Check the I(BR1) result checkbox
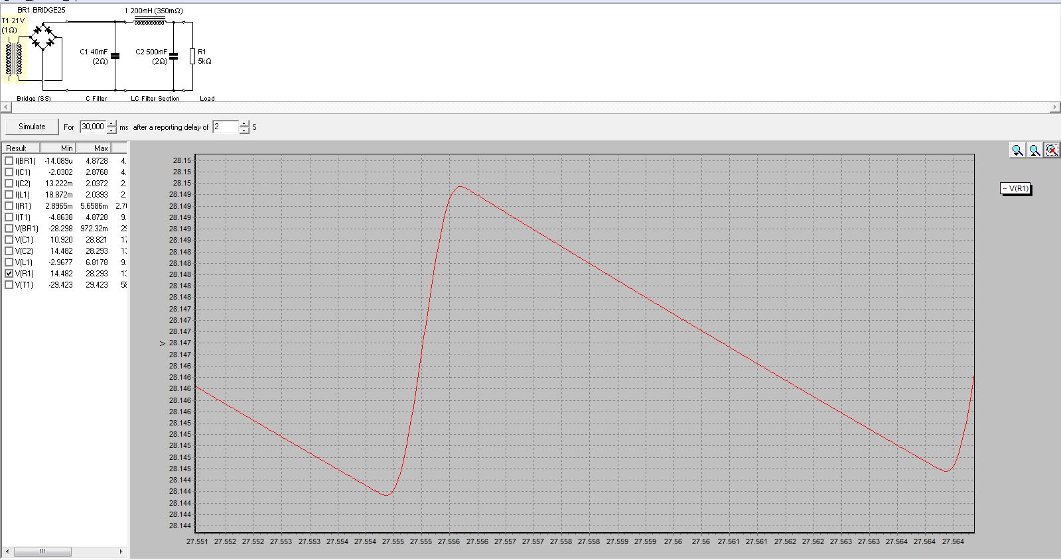The image size is (1061, 560). tap(9, 160)
